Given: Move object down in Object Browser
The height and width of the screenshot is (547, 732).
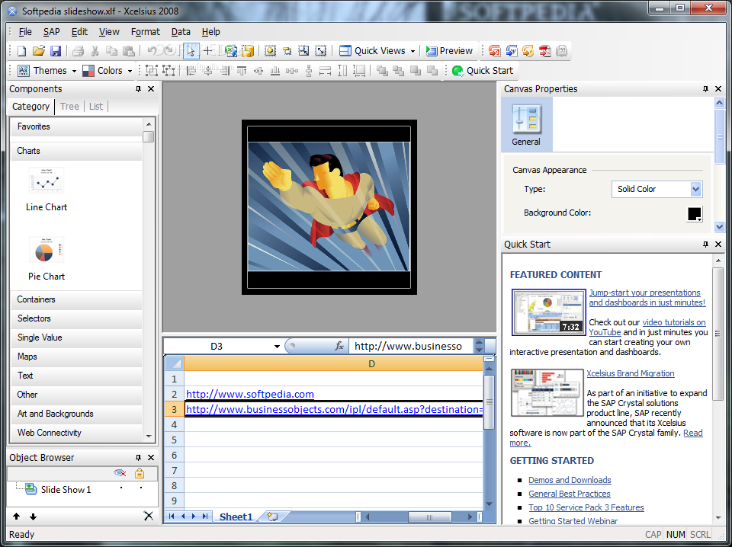Looking at the screenshot, I should pos(33,517).
